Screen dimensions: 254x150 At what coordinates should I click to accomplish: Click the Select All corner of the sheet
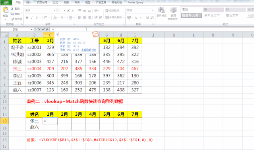(4, 35)
